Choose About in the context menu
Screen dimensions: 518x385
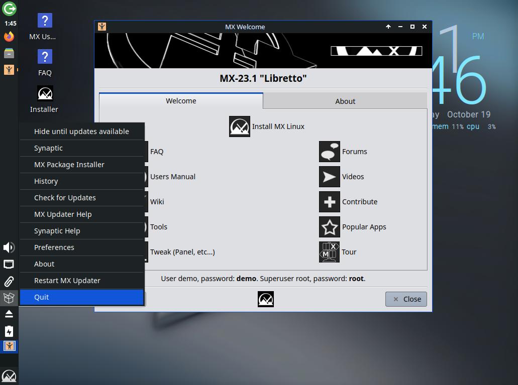click(82, 264)
